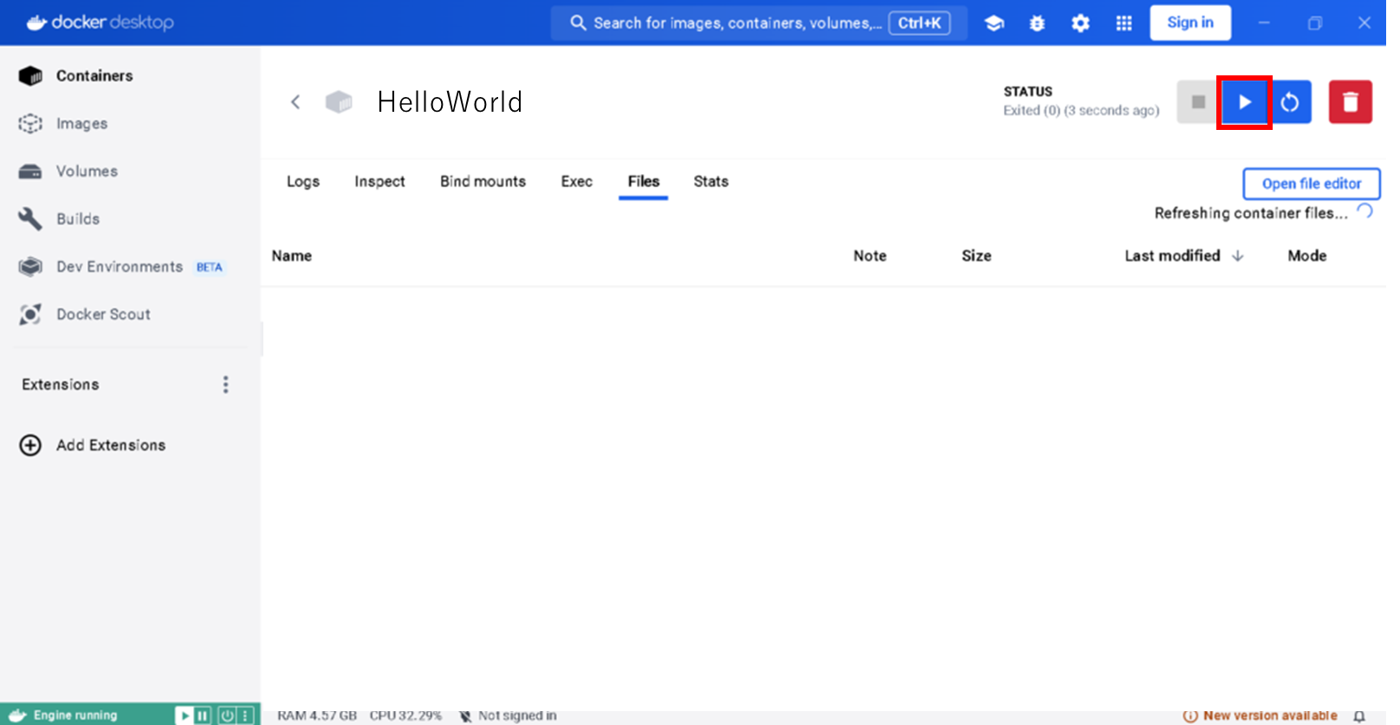Open the Extensions three-dot menu

tap(226, 385)
